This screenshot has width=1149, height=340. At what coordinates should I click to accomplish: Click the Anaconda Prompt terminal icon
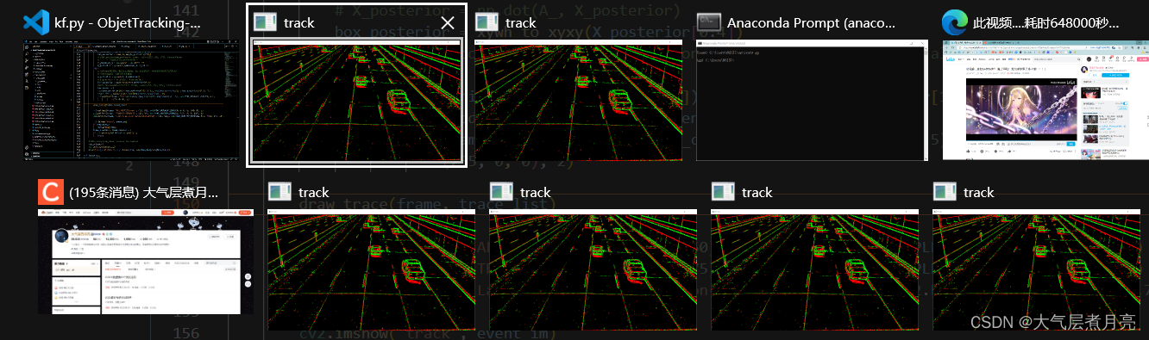coord(709,23)
